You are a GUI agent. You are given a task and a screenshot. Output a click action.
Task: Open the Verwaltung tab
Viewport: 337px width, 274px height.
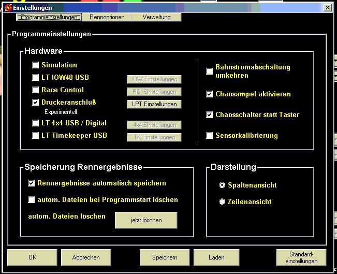(156, 17)
